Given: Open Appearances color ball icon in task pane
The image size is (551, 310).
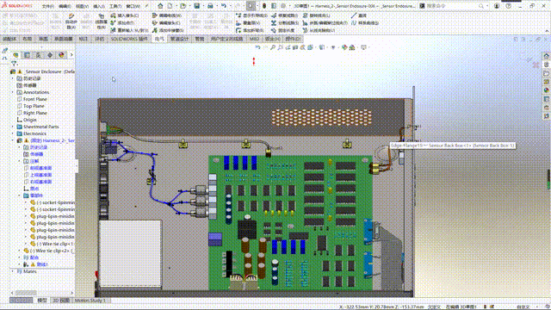Looking at the screenshot, I should 547,90.
